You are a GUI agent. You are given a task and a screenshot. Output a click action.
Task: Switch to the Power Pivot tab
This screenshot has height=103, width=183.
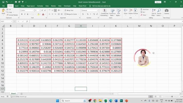[x=82, y=6]
